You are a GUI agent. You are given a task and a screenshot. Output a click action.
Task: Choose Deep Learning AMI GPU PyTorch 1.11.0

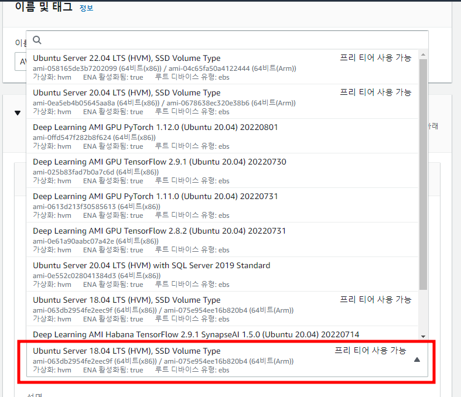[x=222, y=205]
